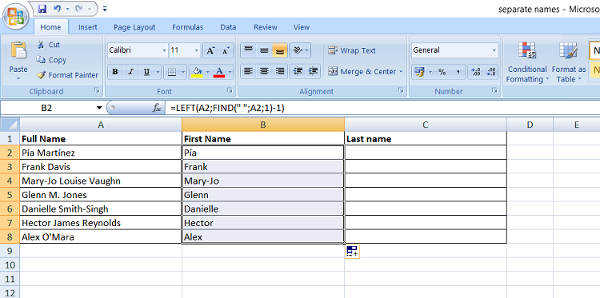The image size is (600, 298).
Task: Open Number format dialog launcher
Action: [x=494, y=90]
